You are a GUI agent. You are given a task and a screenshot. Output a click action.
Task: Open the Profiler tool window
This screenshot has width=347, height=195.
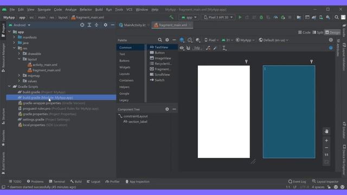(112, 181)
